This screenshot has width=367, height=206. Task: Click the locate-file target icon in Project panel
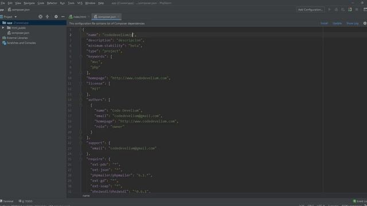(40, 17)
